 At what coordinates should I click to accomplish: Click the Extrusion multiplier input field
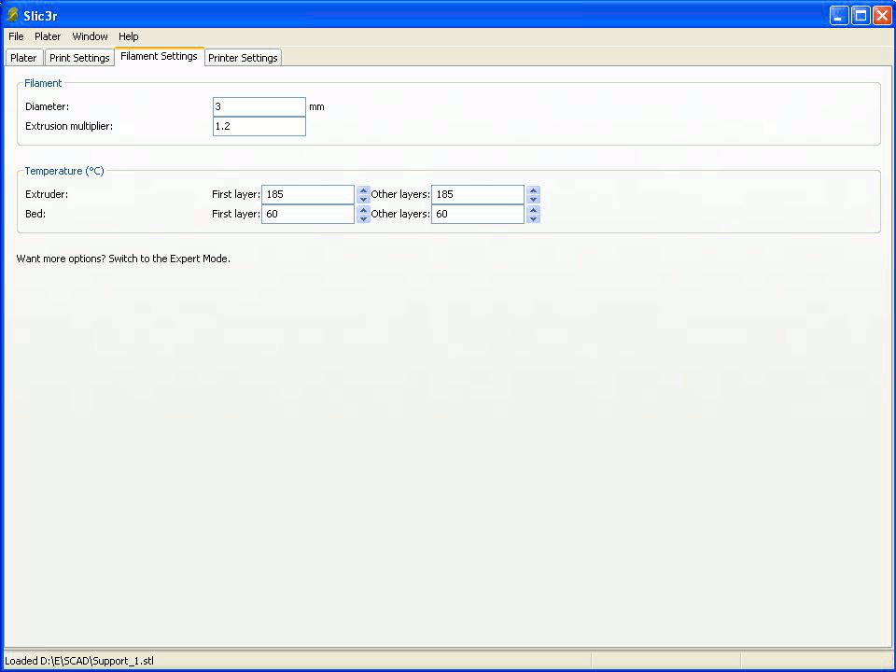(x=259, y=126)
